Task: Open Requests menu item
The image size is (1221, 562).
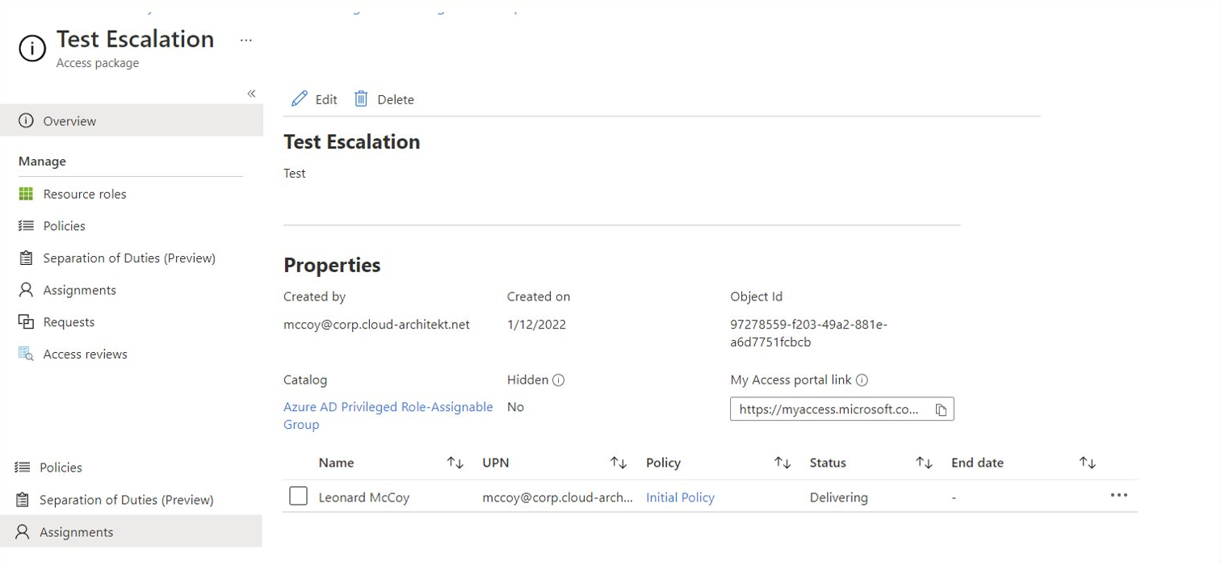Action: point(69,321)
